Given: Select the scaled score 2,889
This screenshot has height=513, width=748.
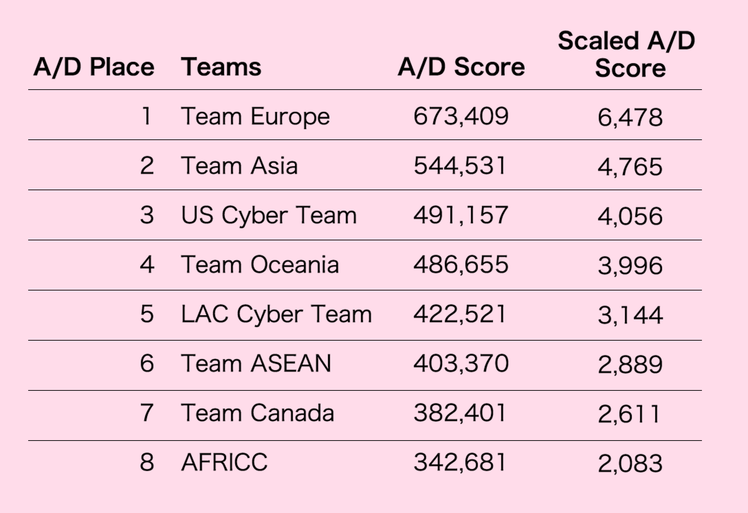Looking at the screenshot, I should point(630,365).
